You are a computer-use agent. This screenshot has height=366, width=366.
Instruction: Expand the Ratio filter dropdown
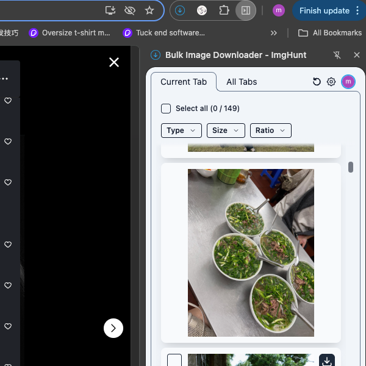pyautogui.click(x=270, y=131)
